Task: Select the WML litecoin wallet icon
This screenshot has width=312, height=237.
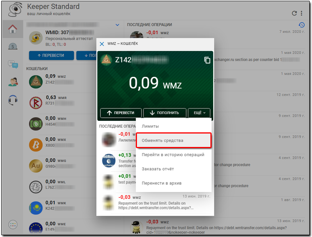Action: tap(36, 187)
